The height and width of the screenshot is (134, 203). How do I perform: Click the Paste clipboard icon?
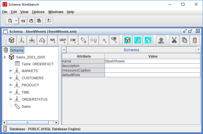click(195, 40)
